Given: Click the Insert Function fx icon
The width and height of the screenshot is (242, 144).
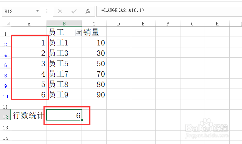Looking at the screenshot, I should pyautogui.click(x=88, y=11).
